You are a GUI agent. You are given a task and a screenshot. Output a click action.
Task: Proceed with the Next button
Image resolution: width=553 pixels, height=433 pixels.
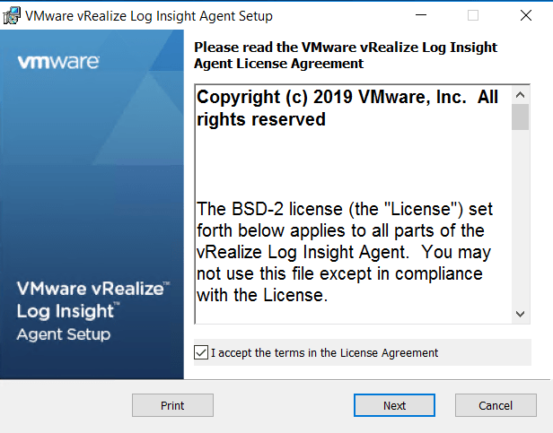(394, 405)
